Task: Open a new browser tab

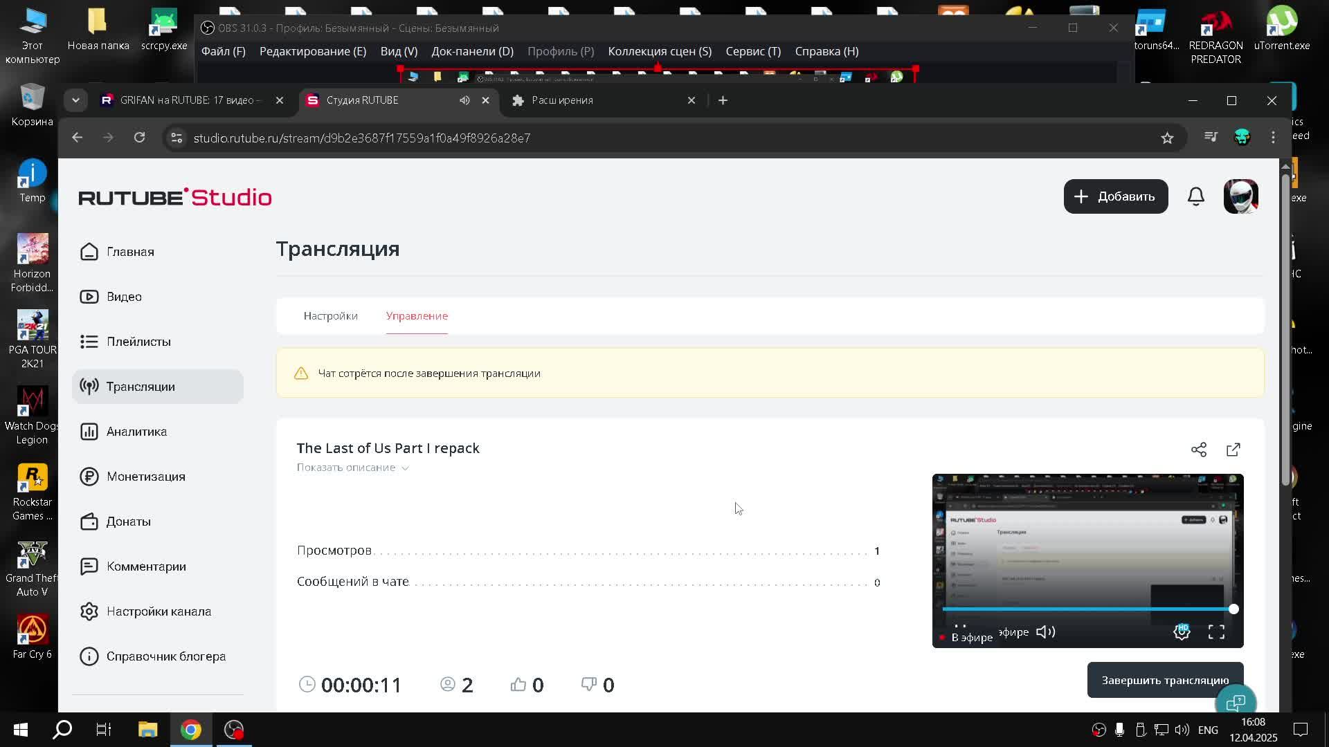Action: [723, 100]
